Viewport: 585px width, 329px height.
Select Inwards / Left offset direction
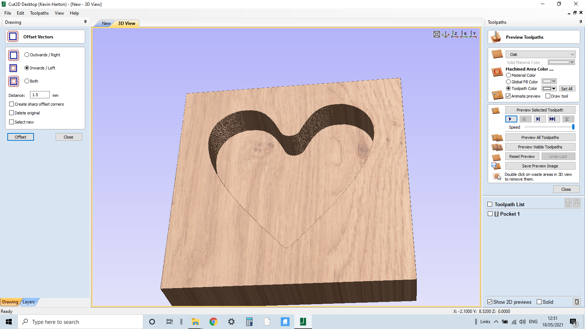click(x=40, y=68)
